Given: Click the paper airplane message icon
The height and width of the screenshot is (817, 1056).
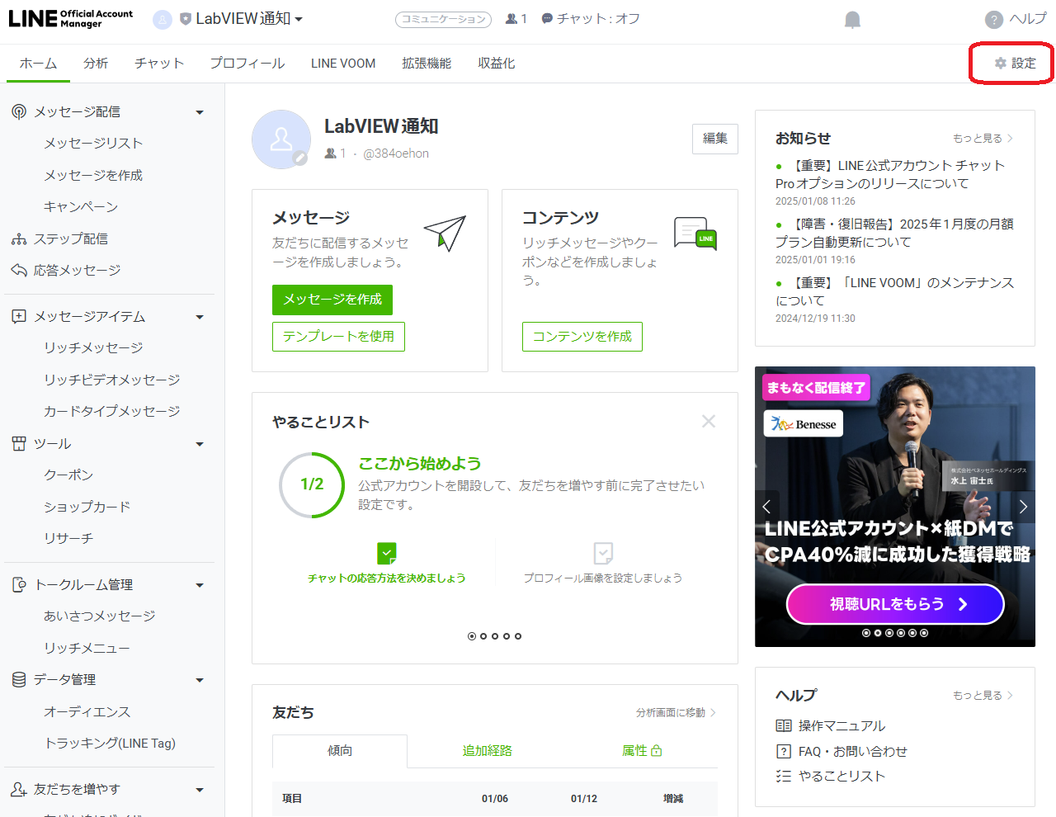Looking at the screenshot, I should [x=445, y=233].
